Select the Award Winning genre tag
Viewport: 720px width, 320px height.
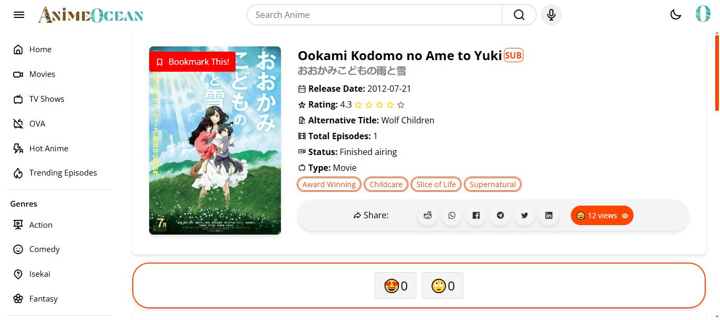(329, 185)
